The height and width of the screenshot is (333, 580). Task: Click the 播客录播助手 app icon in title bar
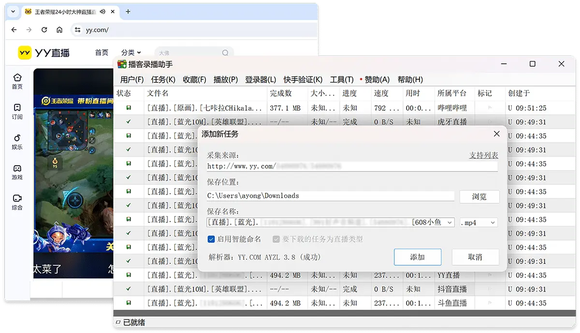121,64
